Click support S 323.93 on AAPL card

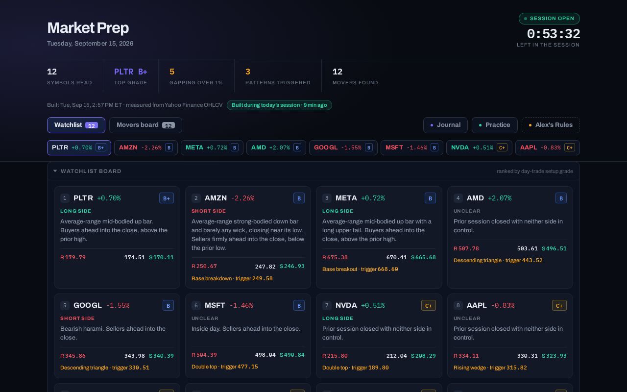554,356
